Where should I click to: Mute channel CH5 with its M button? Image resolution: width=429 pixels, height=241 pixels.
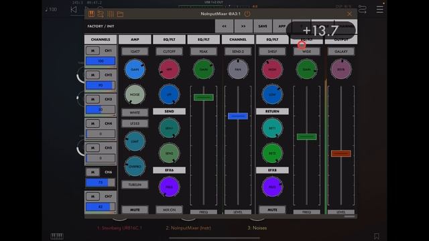tap(93, 148)
